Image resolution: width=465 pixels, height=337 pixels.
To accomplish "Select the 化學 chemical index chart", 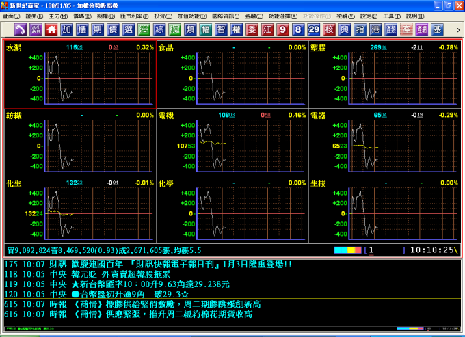I will (232, 210).
